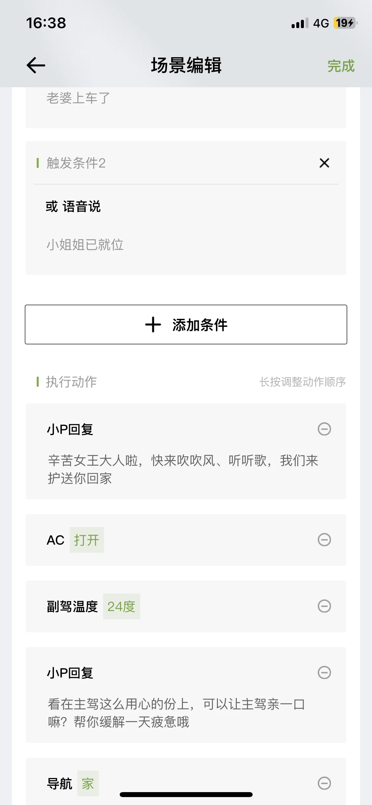Edit the 辛苦女王大人啦 reply text
The height and width of the screenshot is (805, 372).
tap(183, 469)
